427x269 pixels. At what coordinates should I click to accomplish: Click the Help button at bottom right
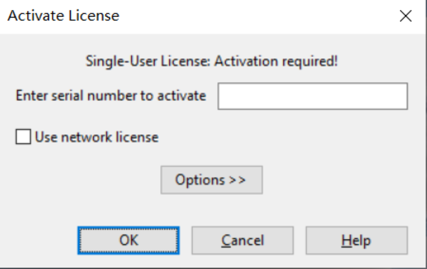(x=356, y=240)
